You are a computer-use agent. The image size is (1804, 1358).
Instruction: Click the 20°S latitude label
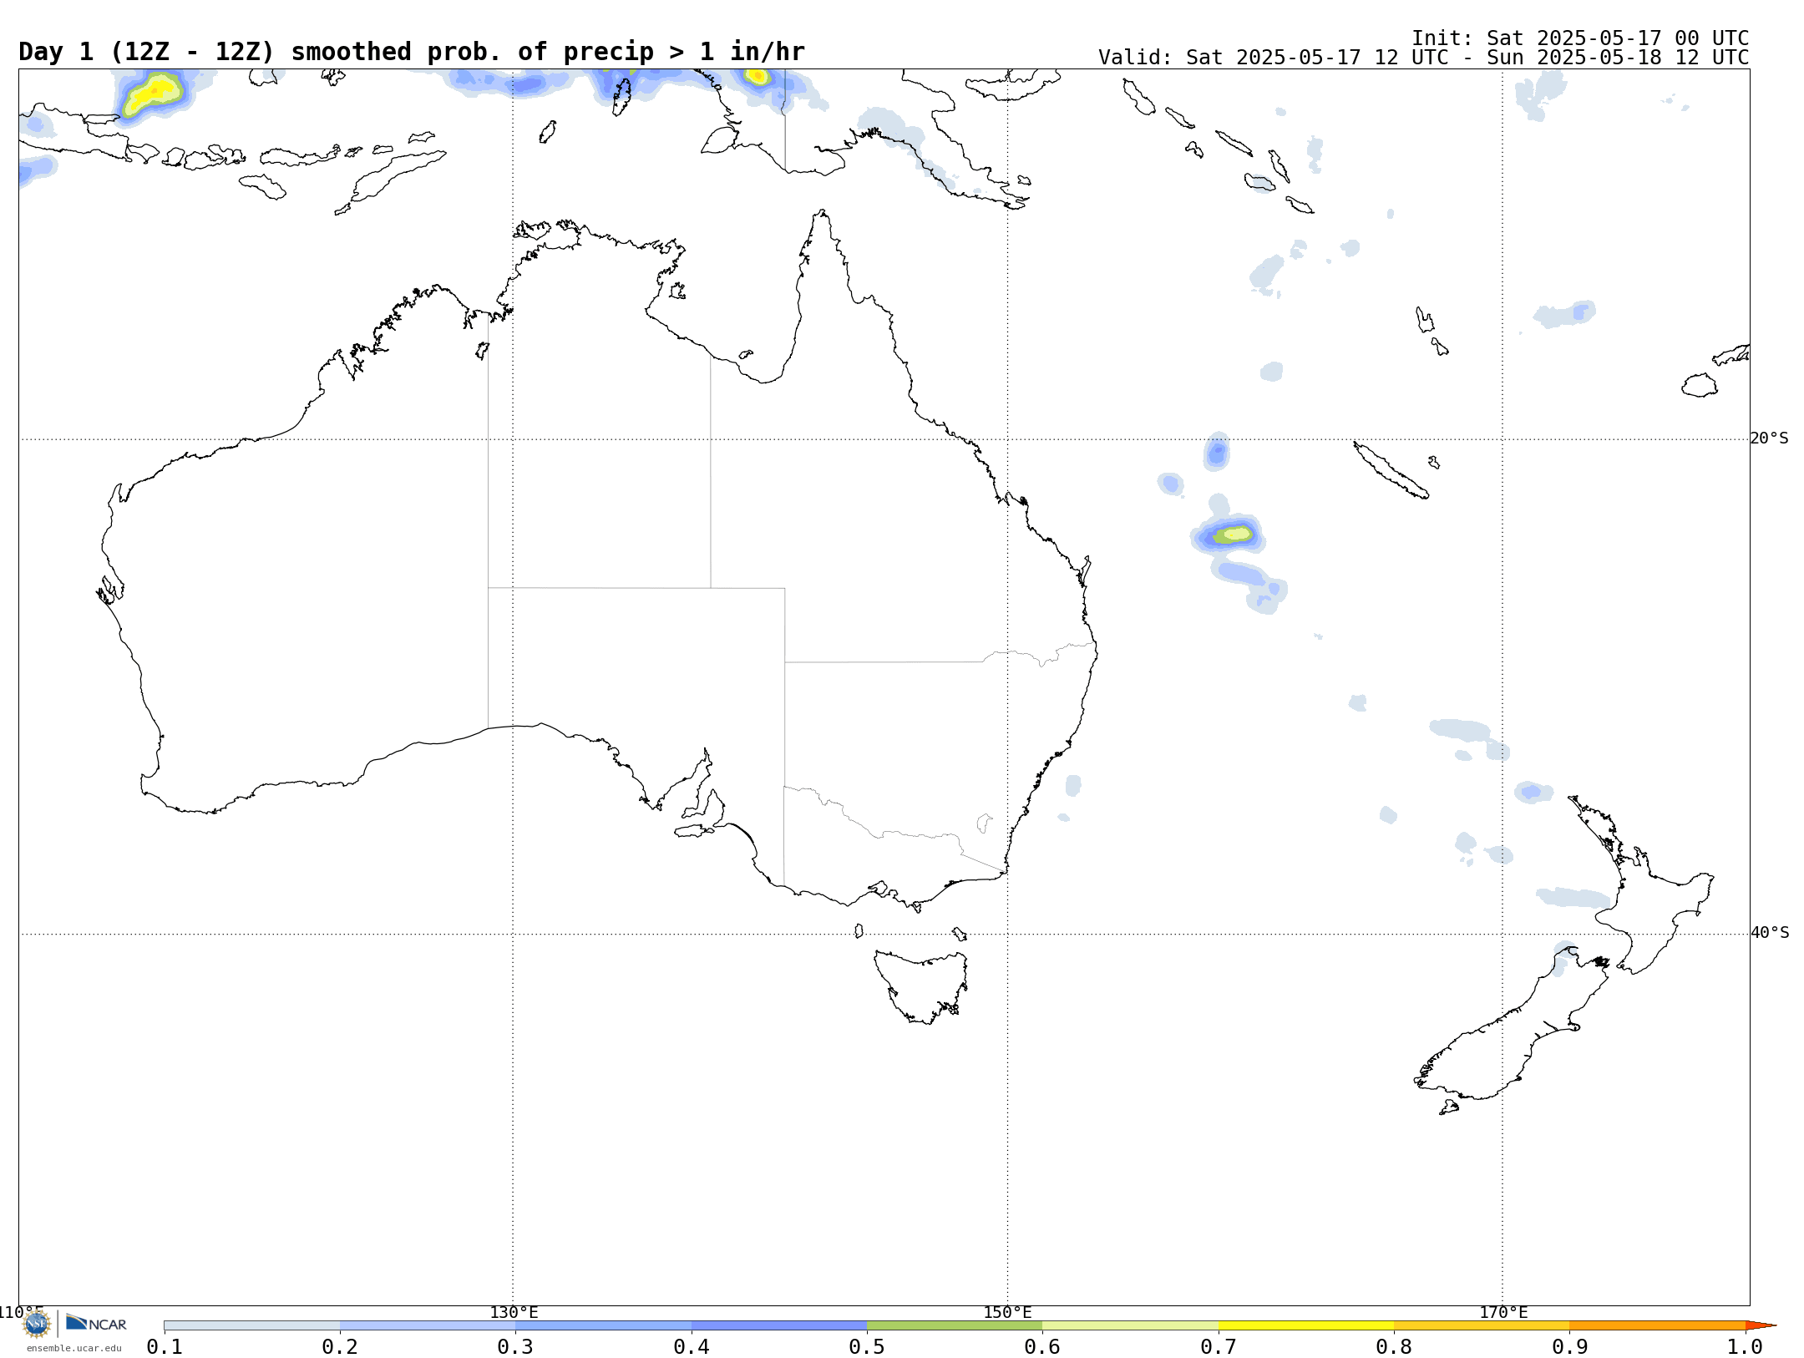pos(1769,438)
